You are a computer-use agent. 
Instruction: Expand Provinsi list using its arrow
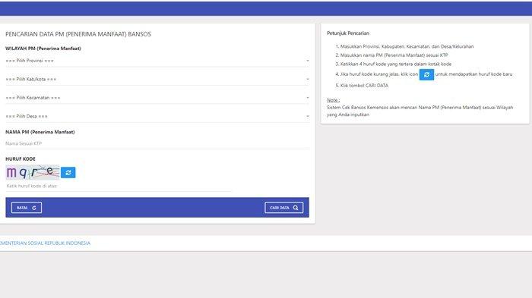click(307, 61)
